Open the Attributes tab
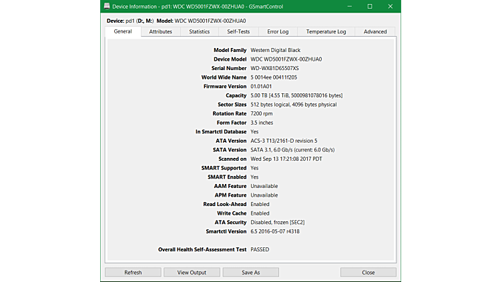Image resolution: width=502 pixels, height=282 pixels. point(160,31)
